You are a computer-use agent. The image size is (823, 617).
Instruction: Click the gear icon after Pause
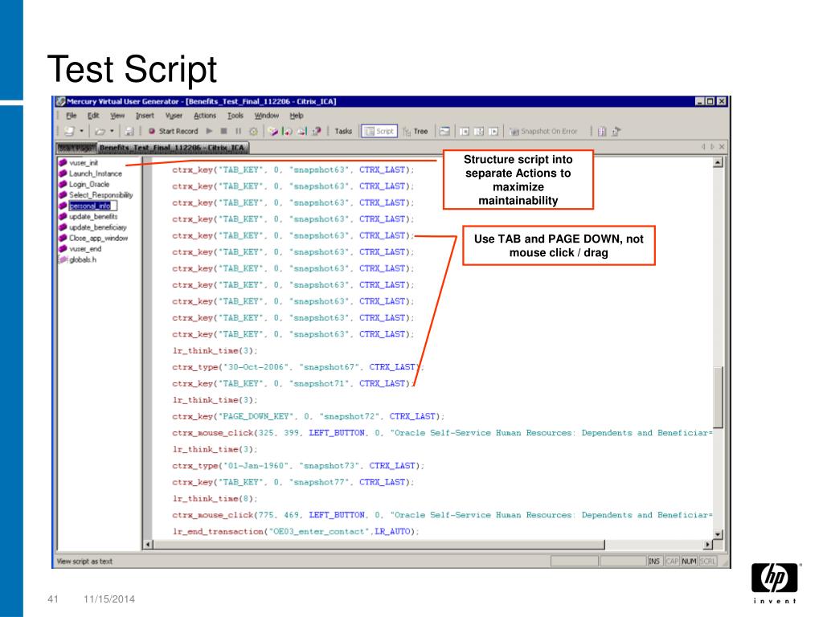point(253,131)
